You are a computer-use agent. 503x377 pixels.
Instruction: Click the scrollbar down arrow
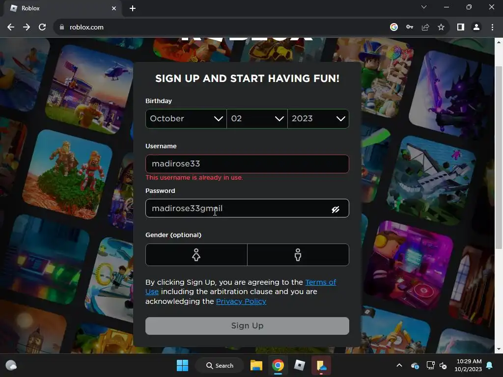499,349
